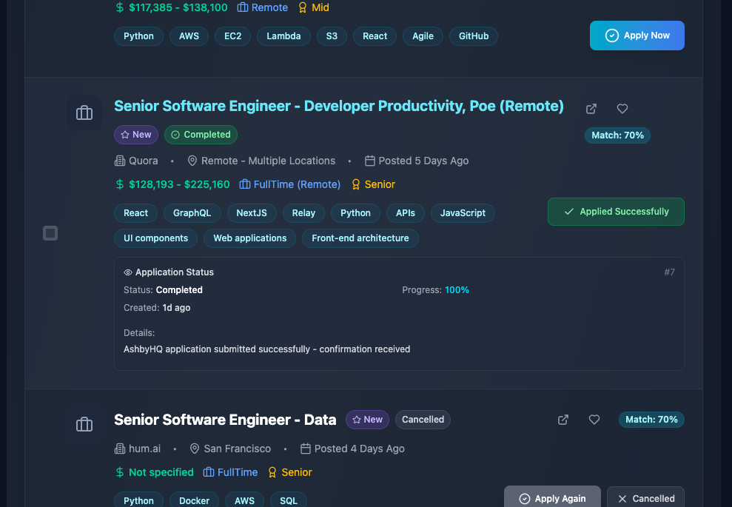732x507 pixels.
Task: Open the external link for the hum.ai job
Action: [563, 419]
